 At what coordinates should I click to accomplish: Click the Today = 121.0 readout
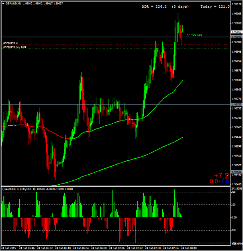click(215, 6)
